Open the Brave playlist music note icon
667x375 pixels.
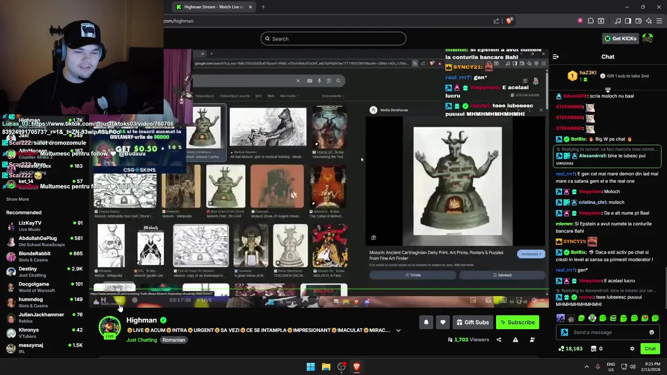(617, 21)
